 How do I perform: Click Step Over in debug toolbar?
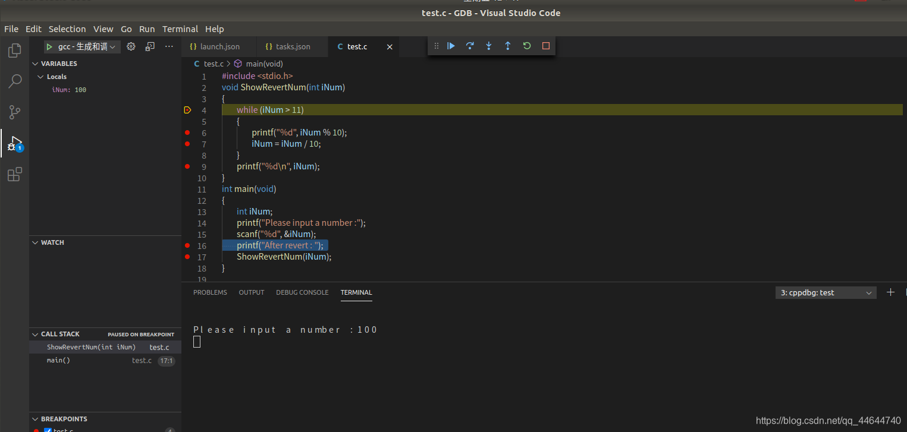[x=470, y=46]
